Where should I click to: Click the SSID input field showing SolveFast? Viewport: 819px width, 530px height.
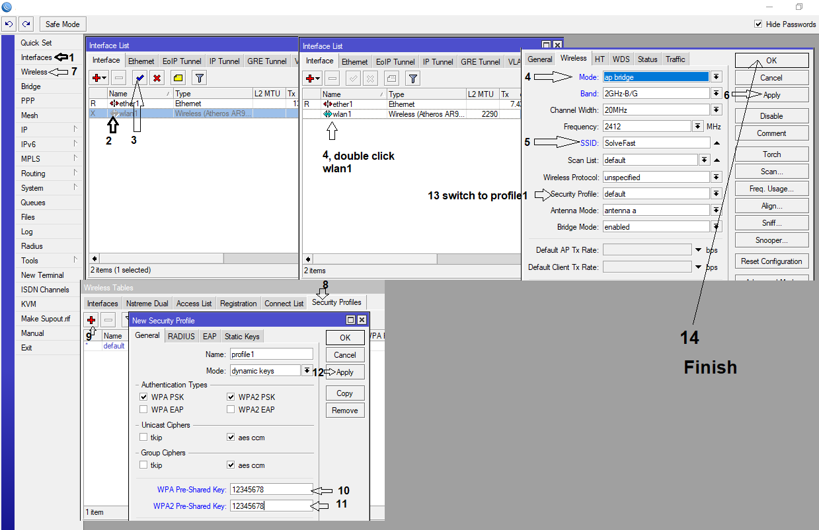[656, 143]
